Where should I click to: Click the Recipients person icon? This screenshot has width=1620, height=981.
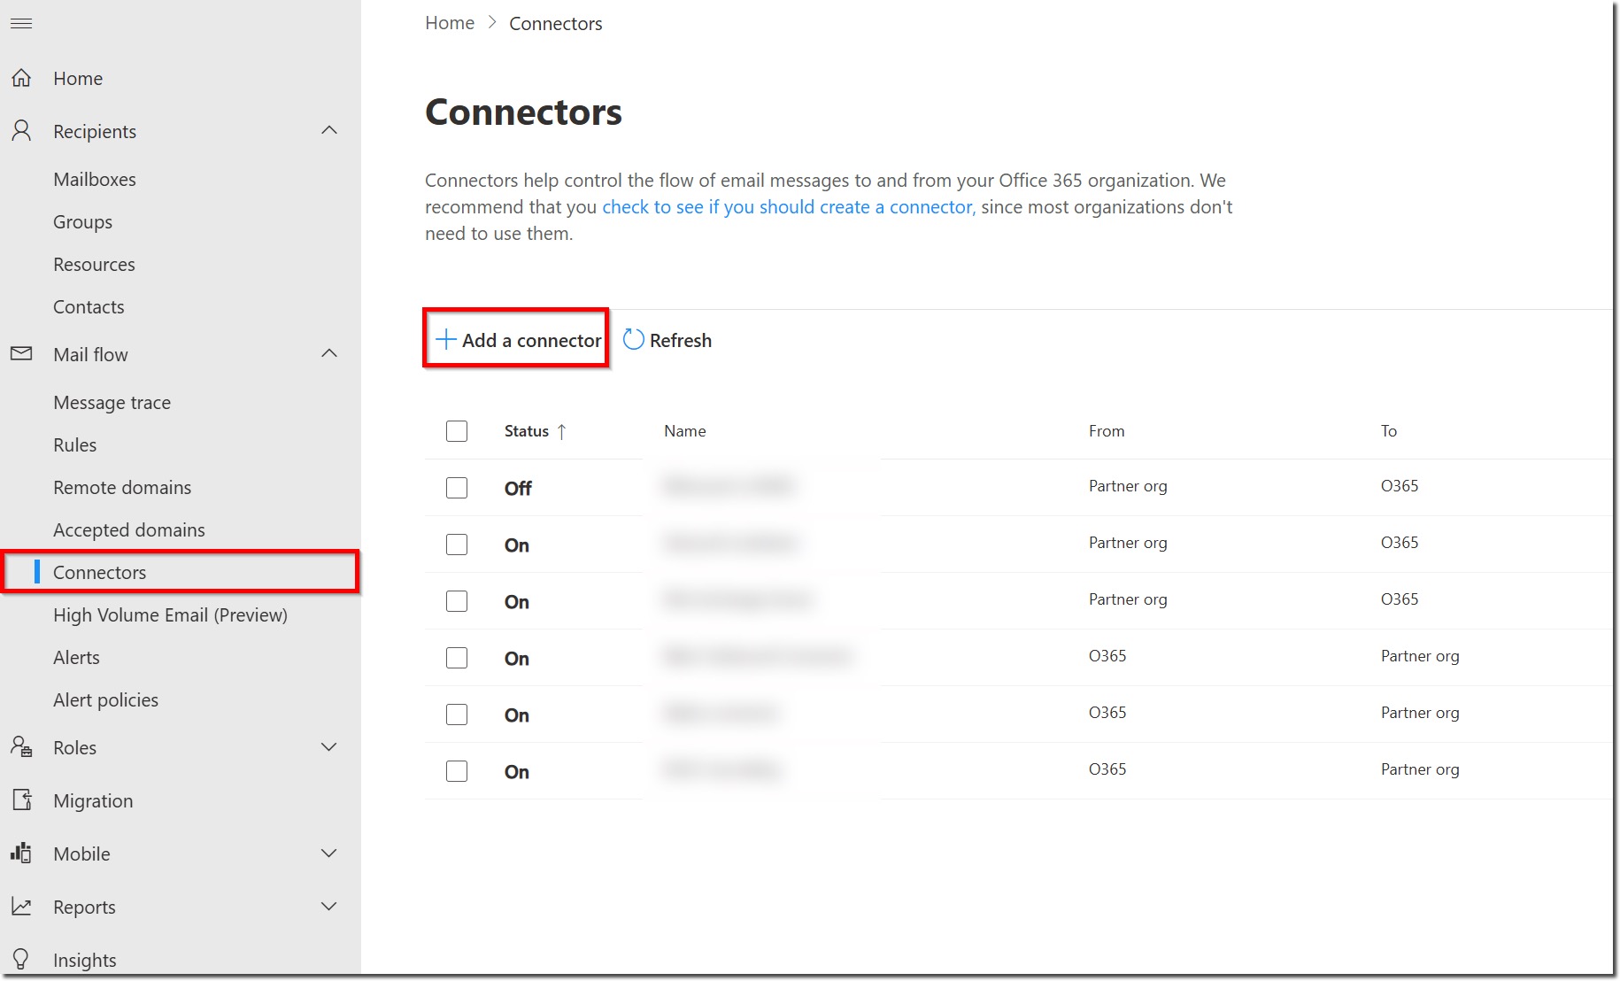pyautogui.click(x=21, y=131)
